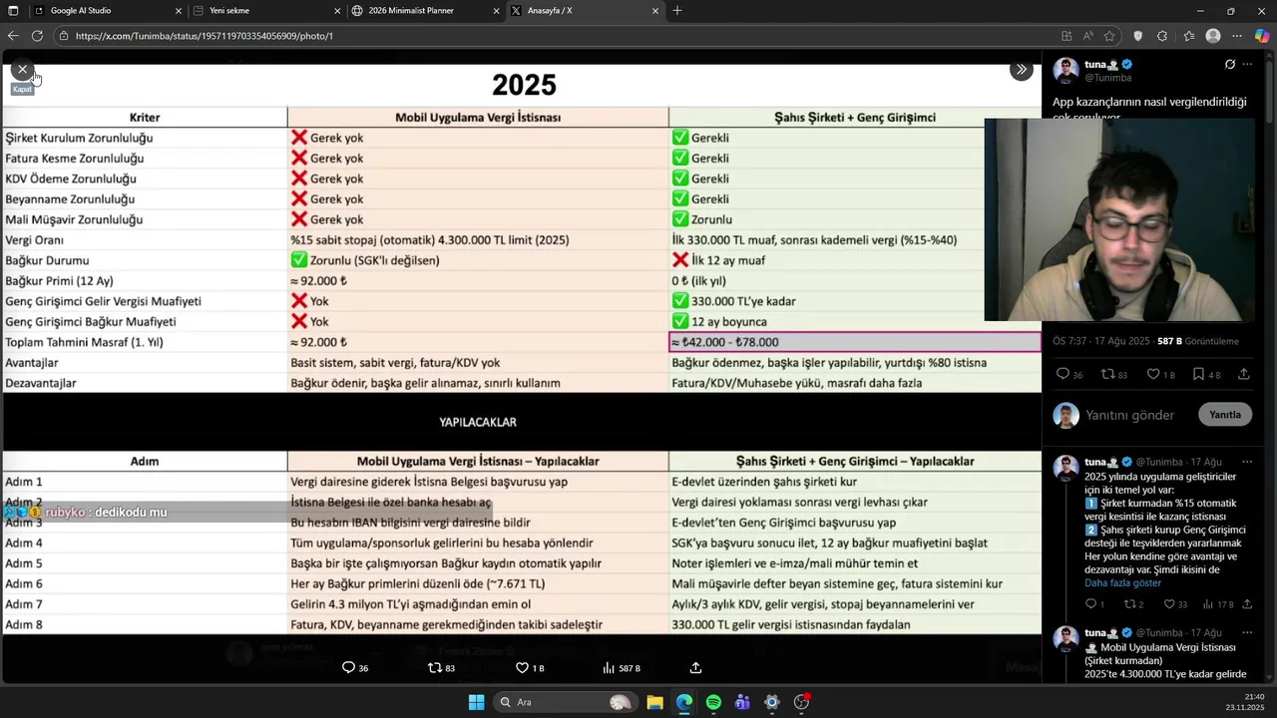Click the Yapılacaklar heading in the image
1277x718 pixels.
point(477,422)
